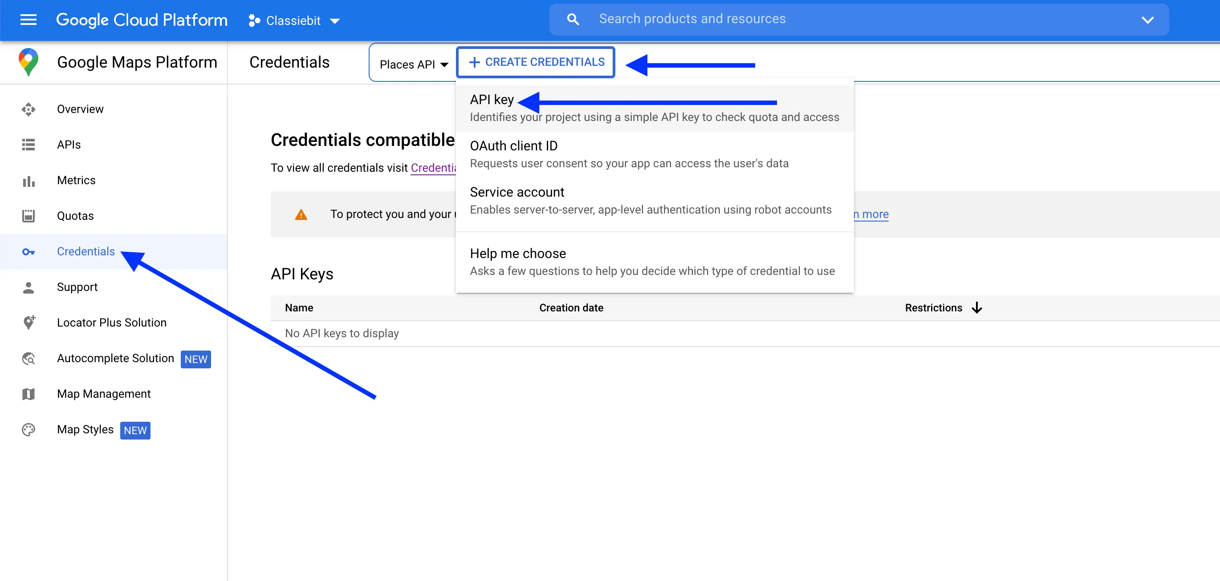Open the APIs section icon

point(28,144)
